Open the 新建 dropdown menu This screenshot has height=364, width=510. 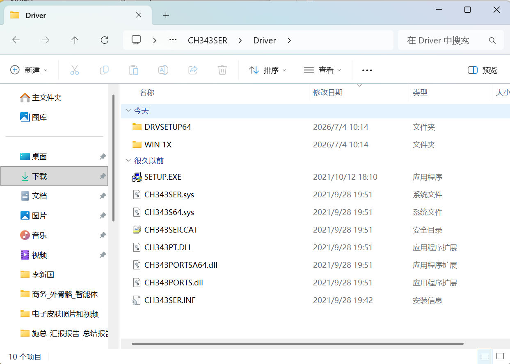coord(29,70)
